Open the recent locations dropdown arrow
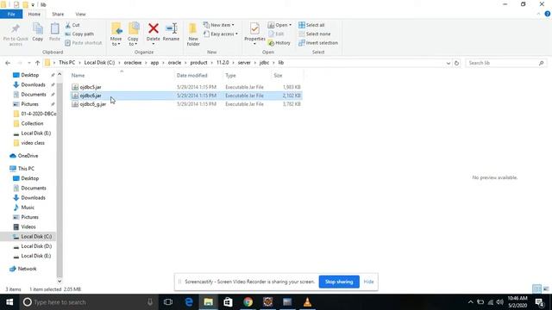Screen dimensions: 552x310 (28, 63)
